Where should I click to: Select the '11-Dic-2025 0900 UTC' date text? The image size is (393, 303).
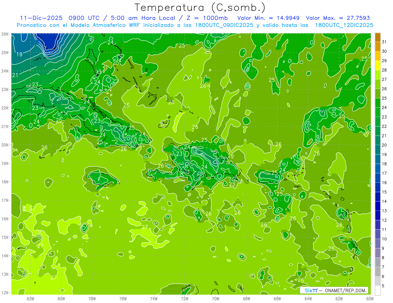(x=60, y=18)
